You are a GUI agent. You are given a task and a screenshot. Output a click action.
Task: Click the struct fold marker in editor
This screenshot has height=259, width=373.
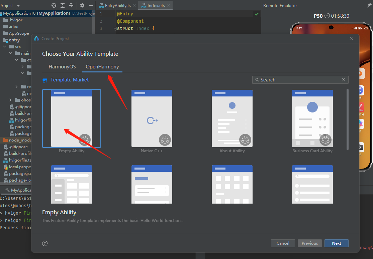pos(115,29)
